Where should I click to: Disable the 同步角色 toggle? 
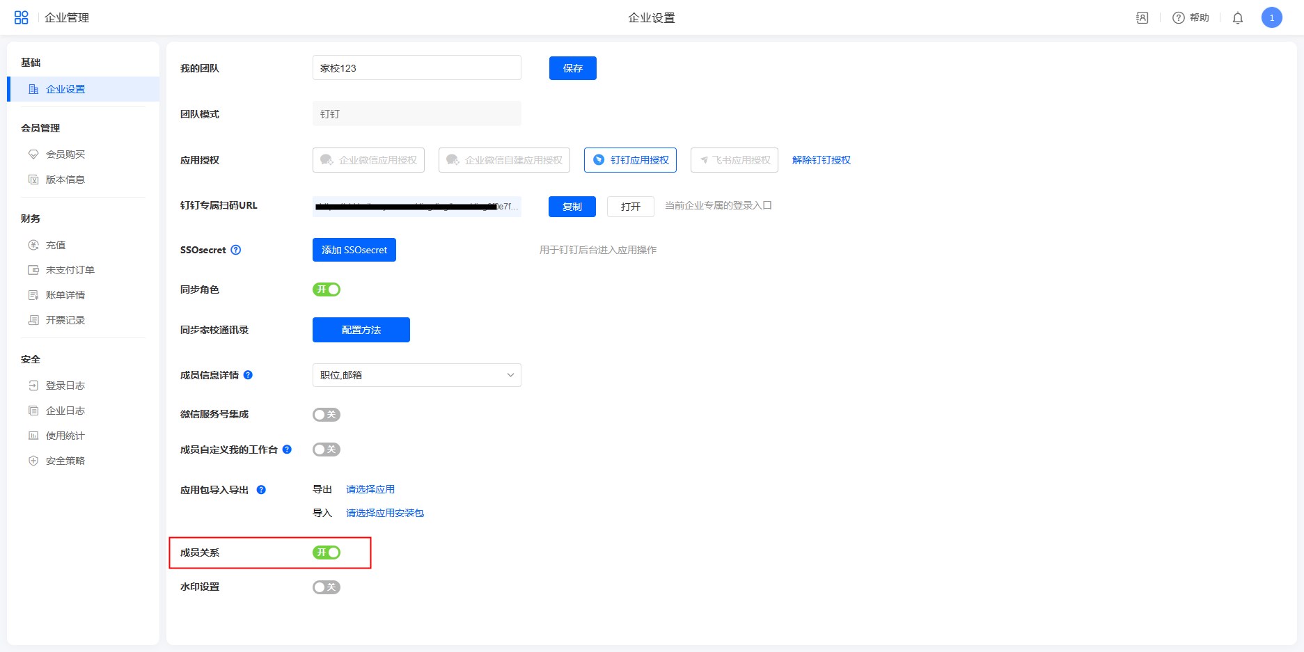click(x=327, y=289)
